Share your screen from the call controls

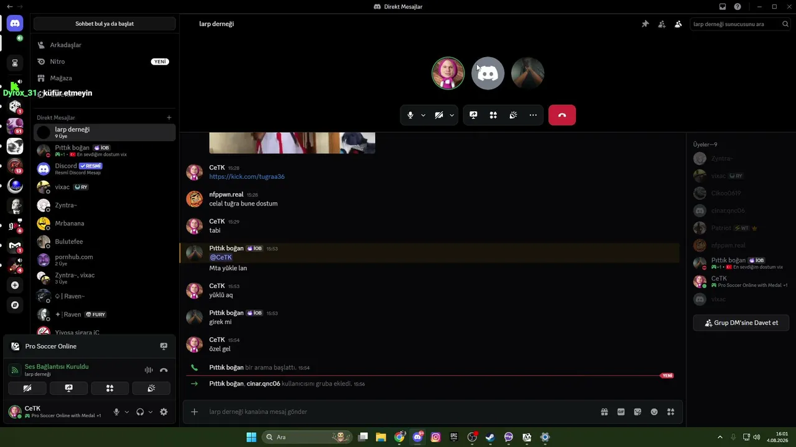(473, 115)
